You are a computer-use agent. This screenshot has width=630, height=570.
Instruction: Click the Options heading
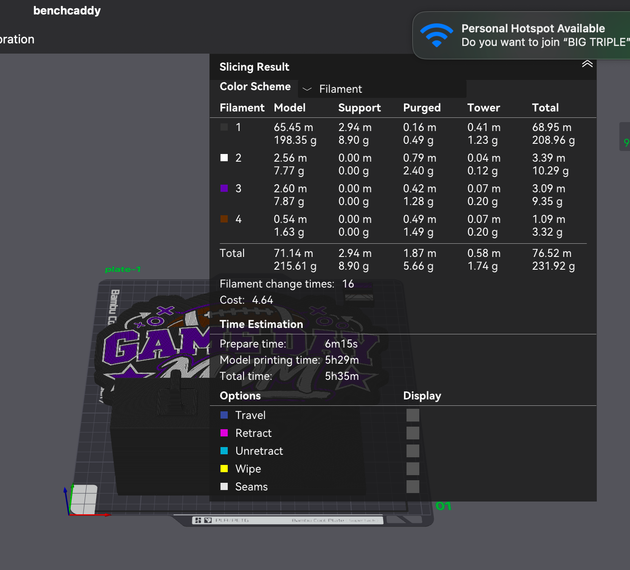[x=240, y=396]
